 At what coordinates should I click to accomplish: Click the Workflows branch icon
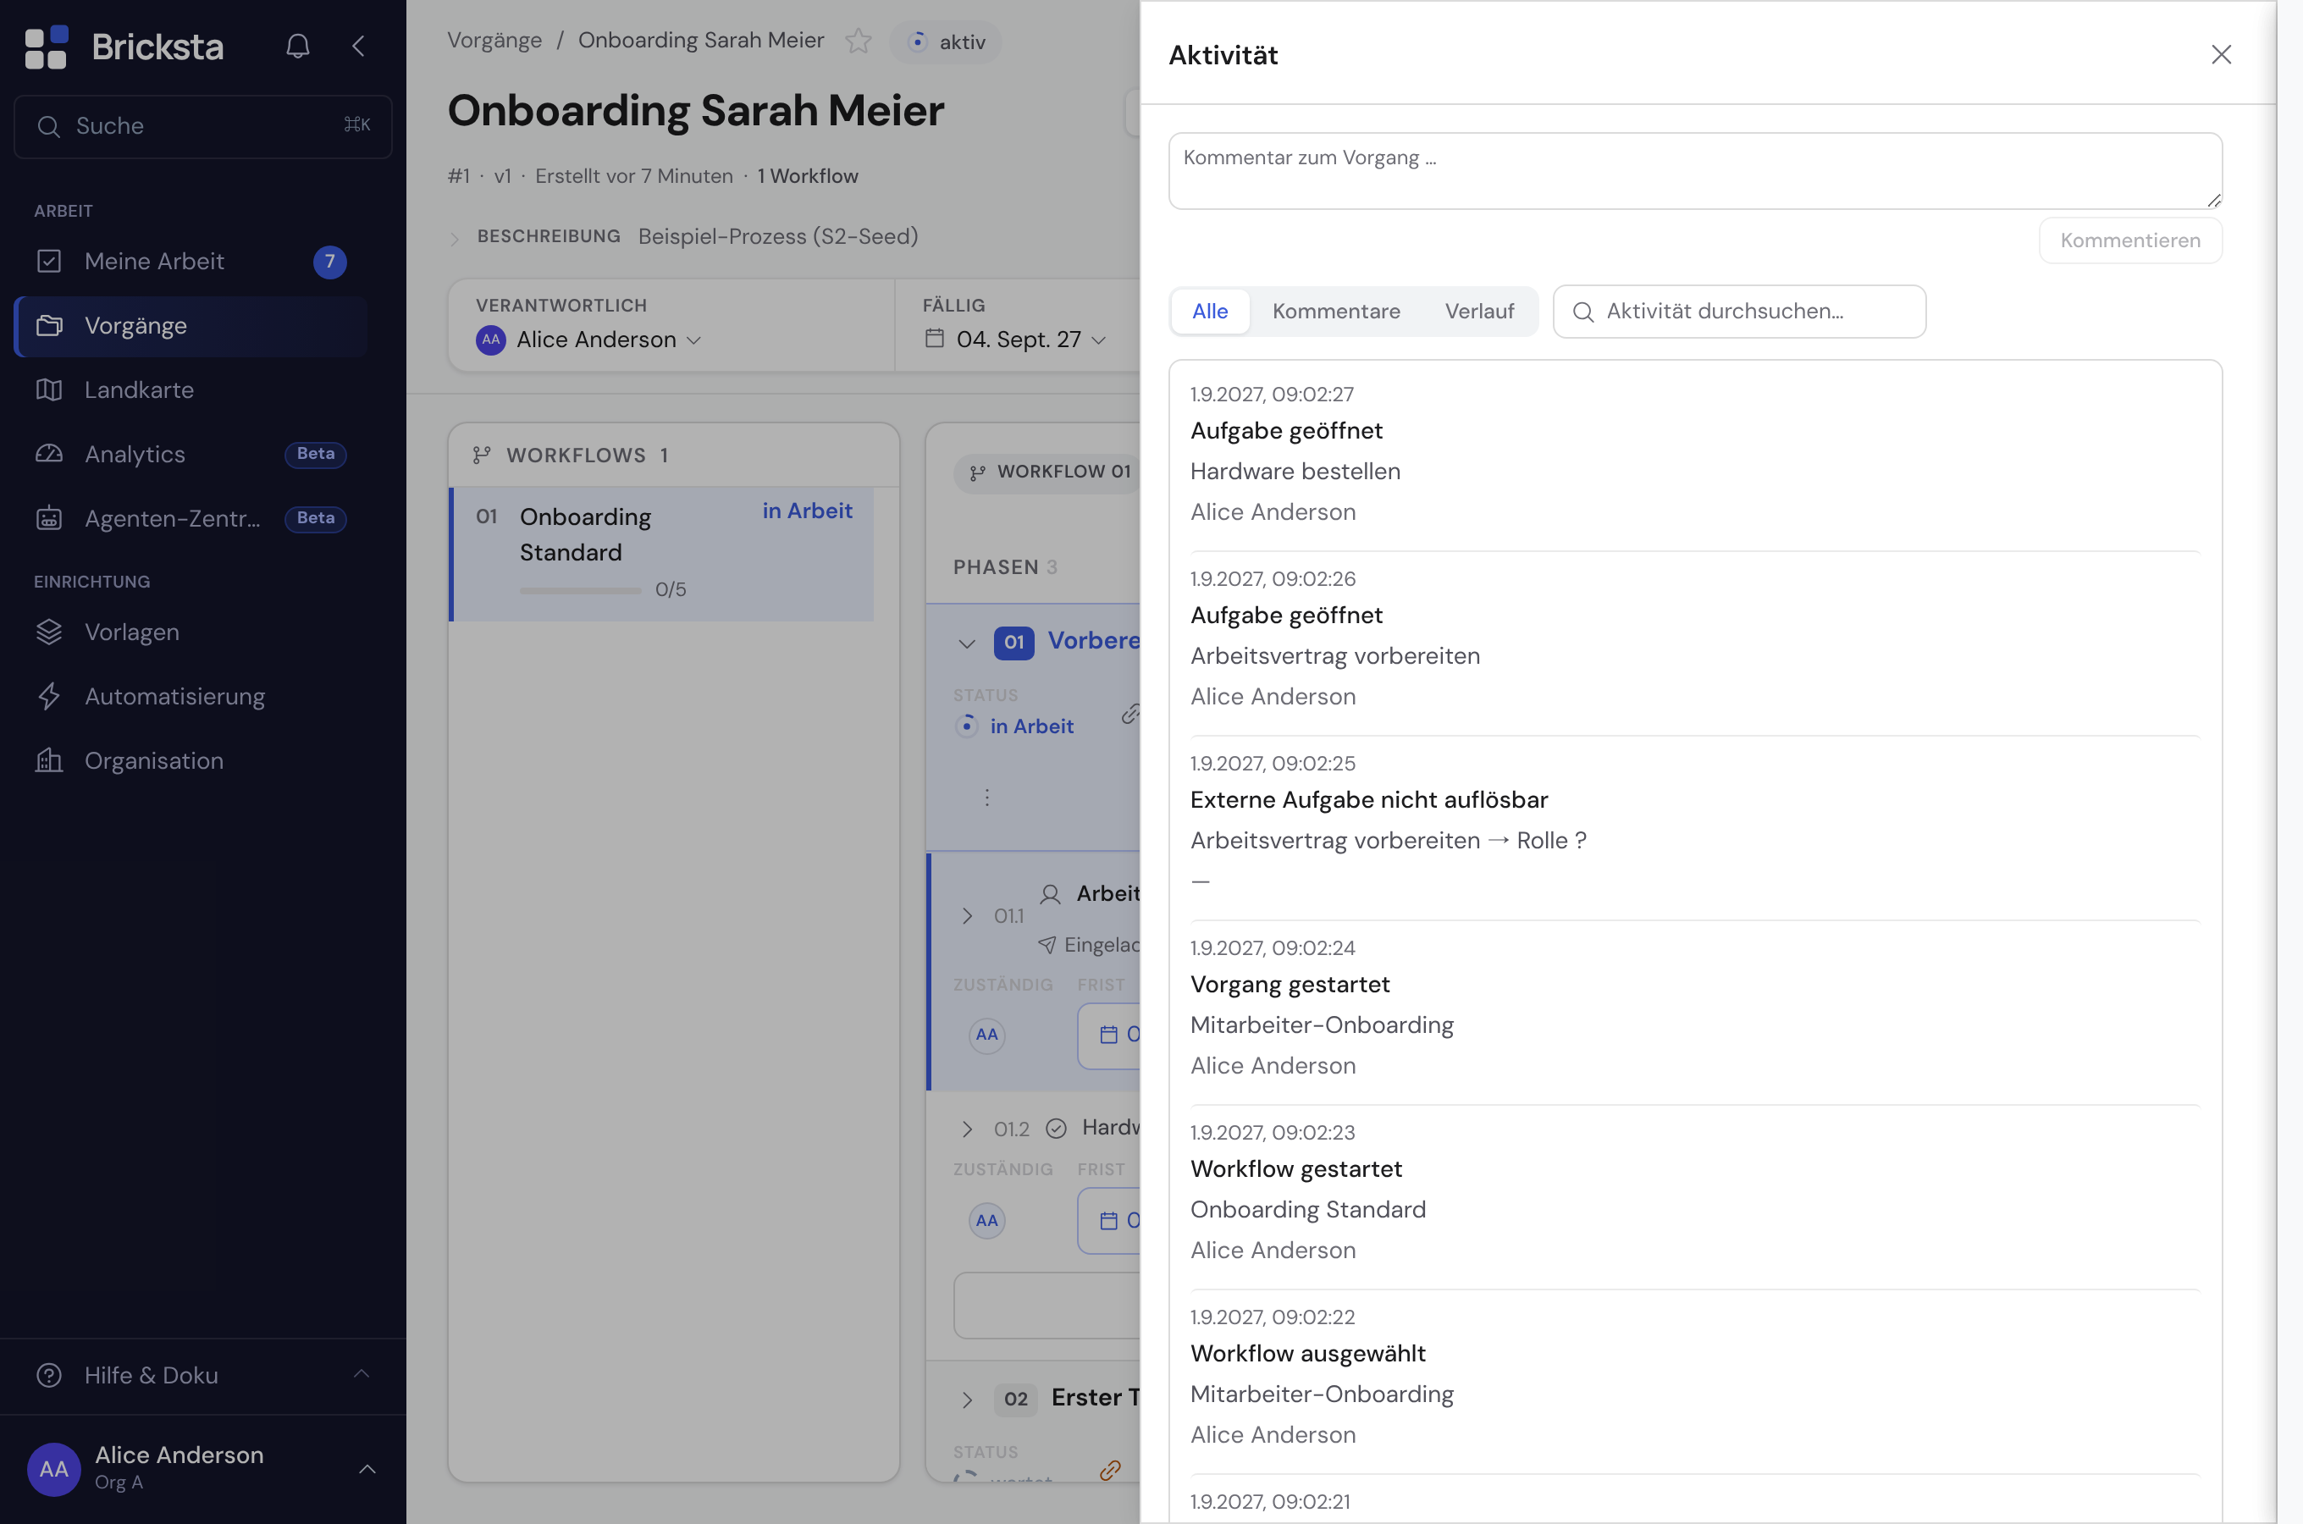(x=482, y=455)
